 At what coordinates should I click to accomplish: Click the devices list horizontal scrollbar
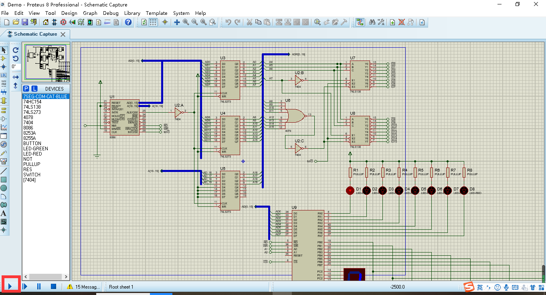tap(45, 277)
